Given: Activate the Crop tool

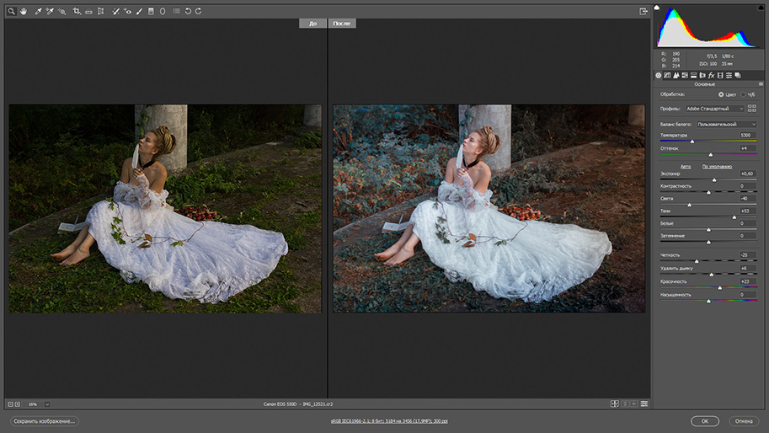Looking at the screenshot, I should tap(77, 11).
